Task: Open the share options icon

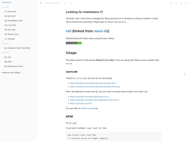Action: (x=181, y=3)
